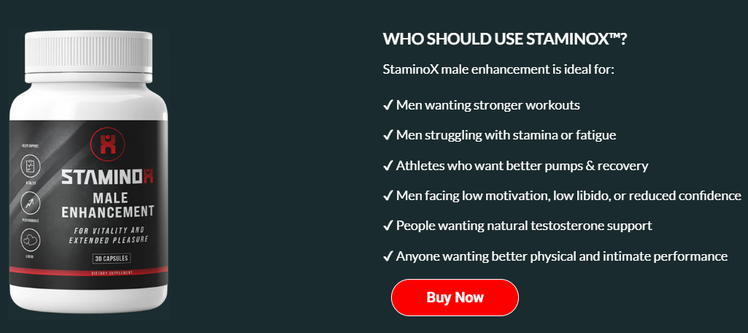Click the 'People wanting natural testosterone support' text
The image size is (748, 333).
pyautogui.click(x=524, y=226)
